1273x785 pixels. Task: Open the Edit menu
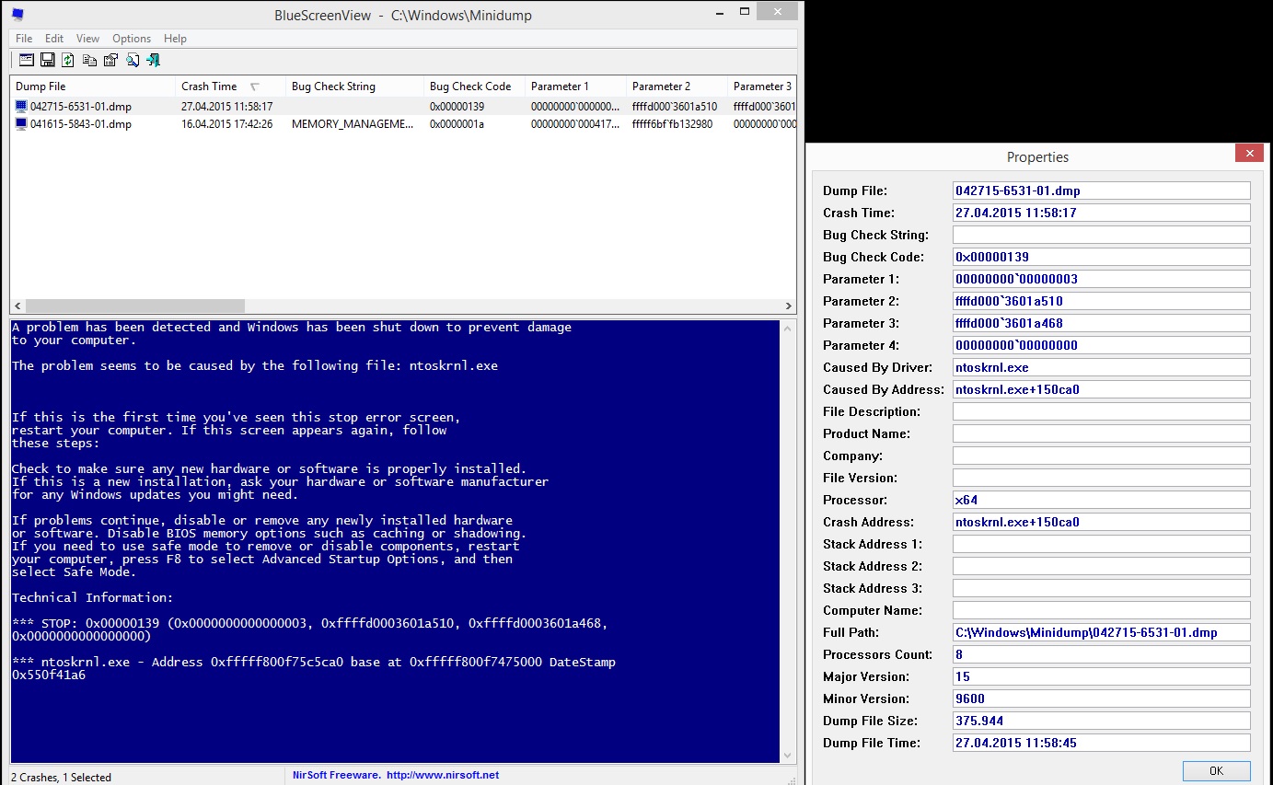tap(54, 39)
